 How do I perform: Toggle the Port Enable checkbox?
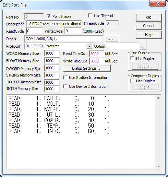click(49, 16)
